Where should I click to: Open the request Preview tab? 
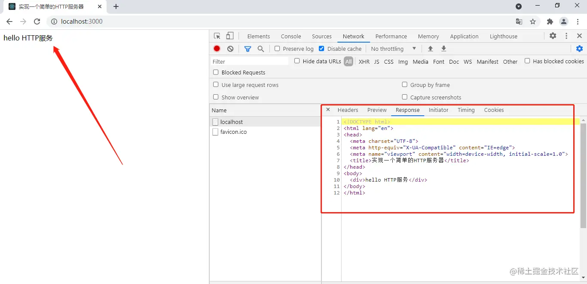point(377,110)
